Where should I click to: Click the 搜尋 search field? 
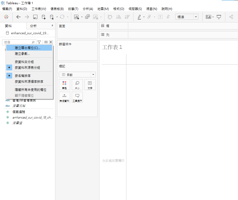coord(18,42)
